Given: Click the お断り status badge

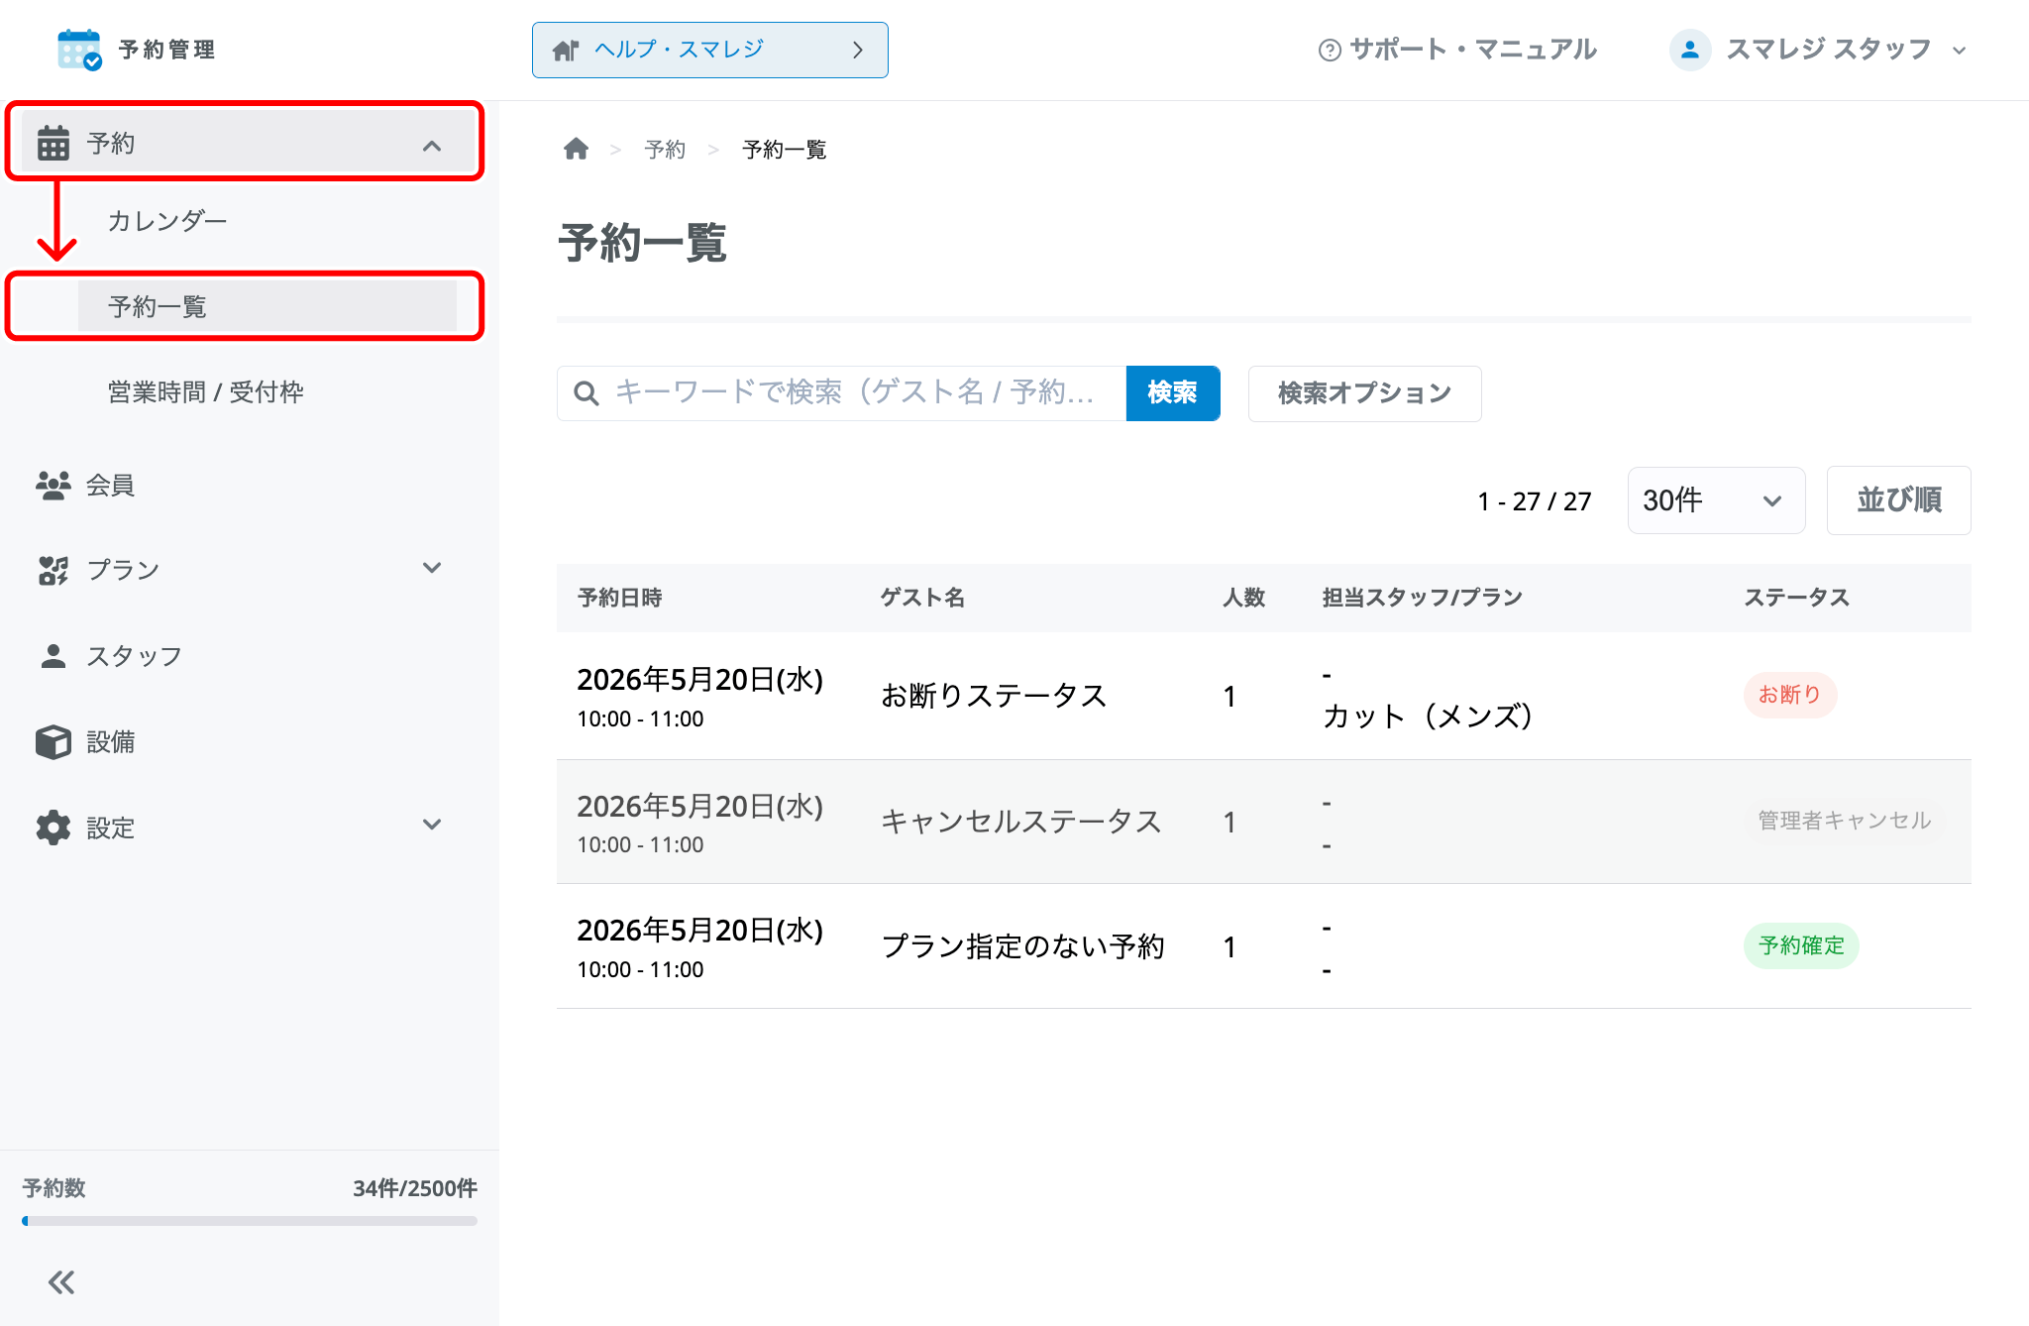Looking at the screenshot, I should coord(1790,695).
